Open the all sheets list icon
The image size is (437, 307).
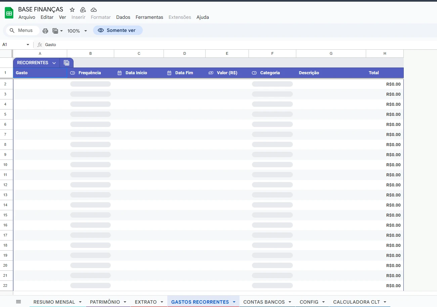point(18,302)
